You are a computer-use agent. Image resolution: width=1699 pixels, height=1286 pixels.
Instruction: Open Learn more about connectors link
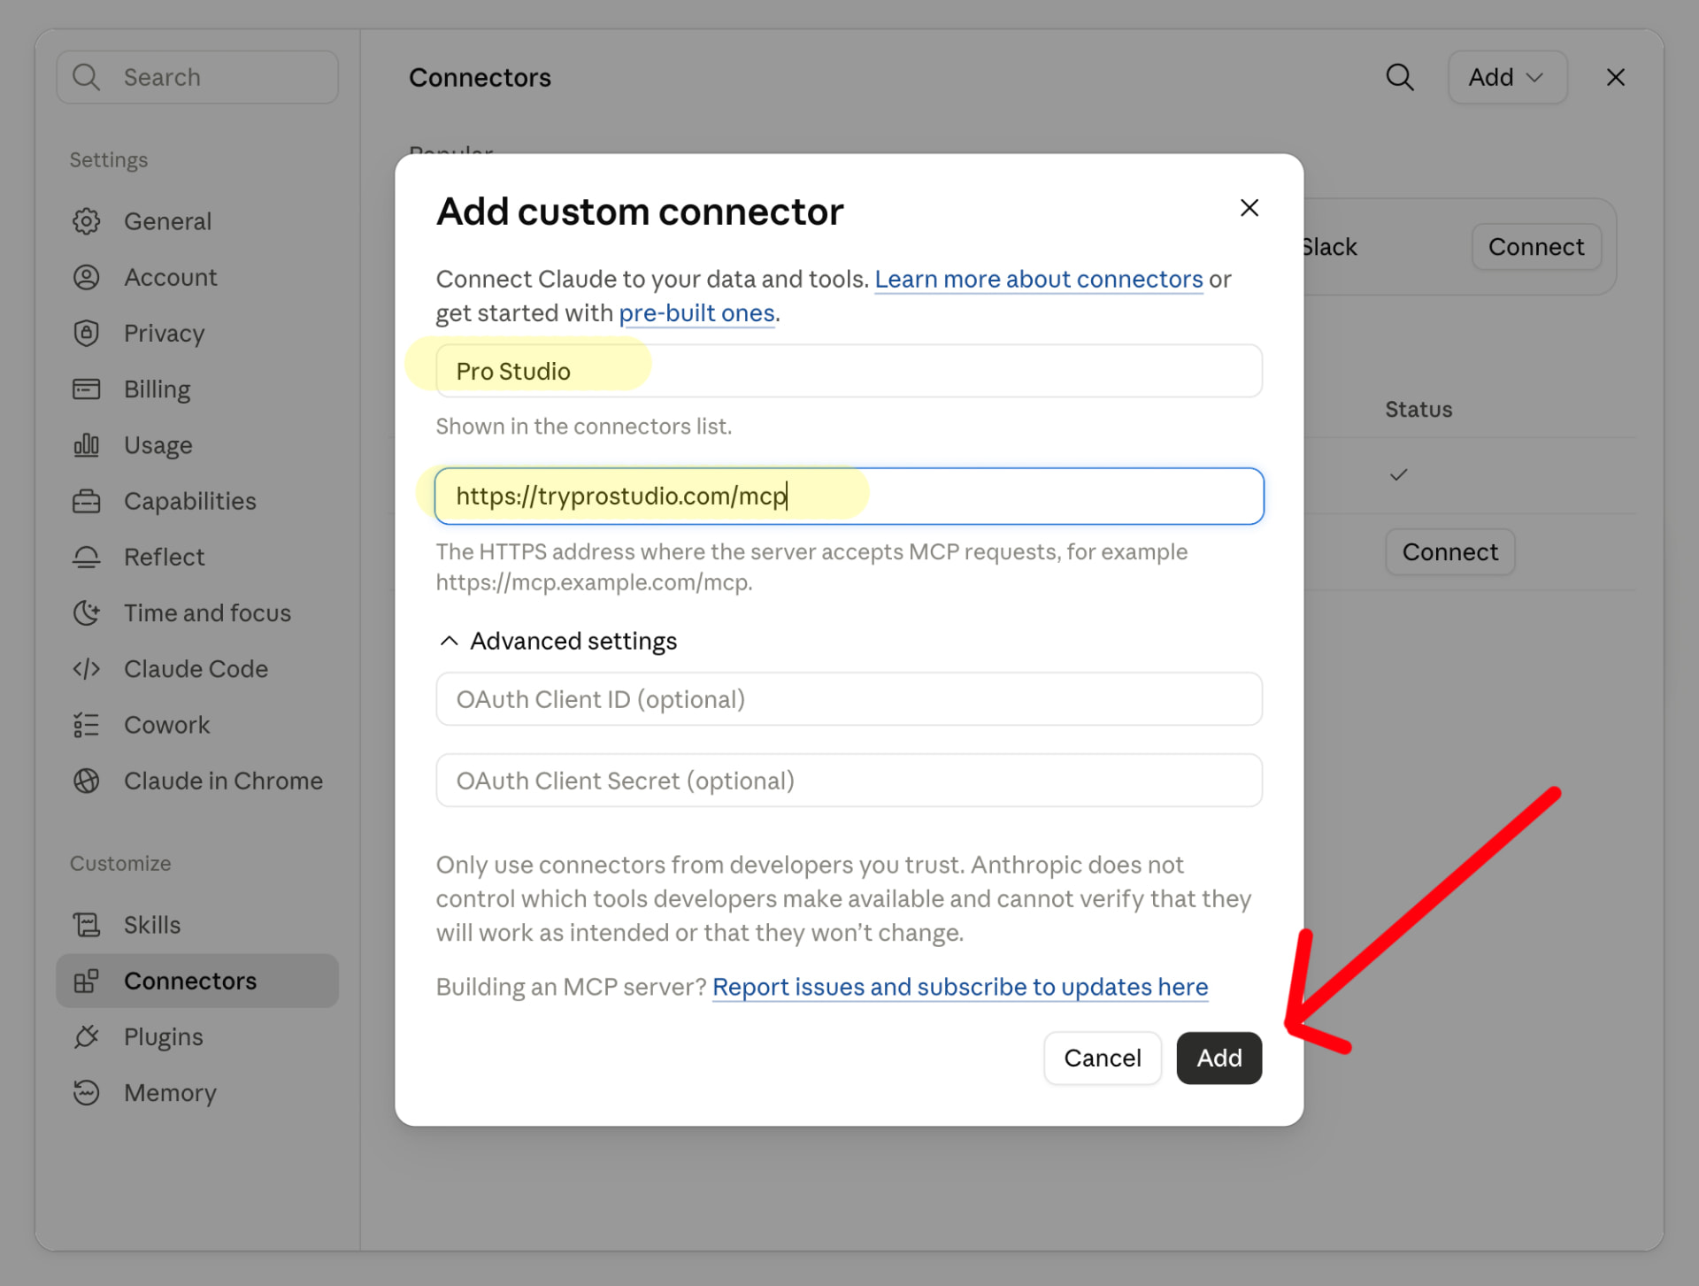point(1038,279)
